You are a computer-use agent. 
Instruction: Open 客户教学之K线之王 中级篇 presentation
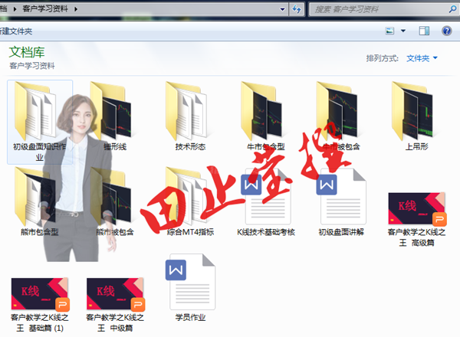click(115, 293)
